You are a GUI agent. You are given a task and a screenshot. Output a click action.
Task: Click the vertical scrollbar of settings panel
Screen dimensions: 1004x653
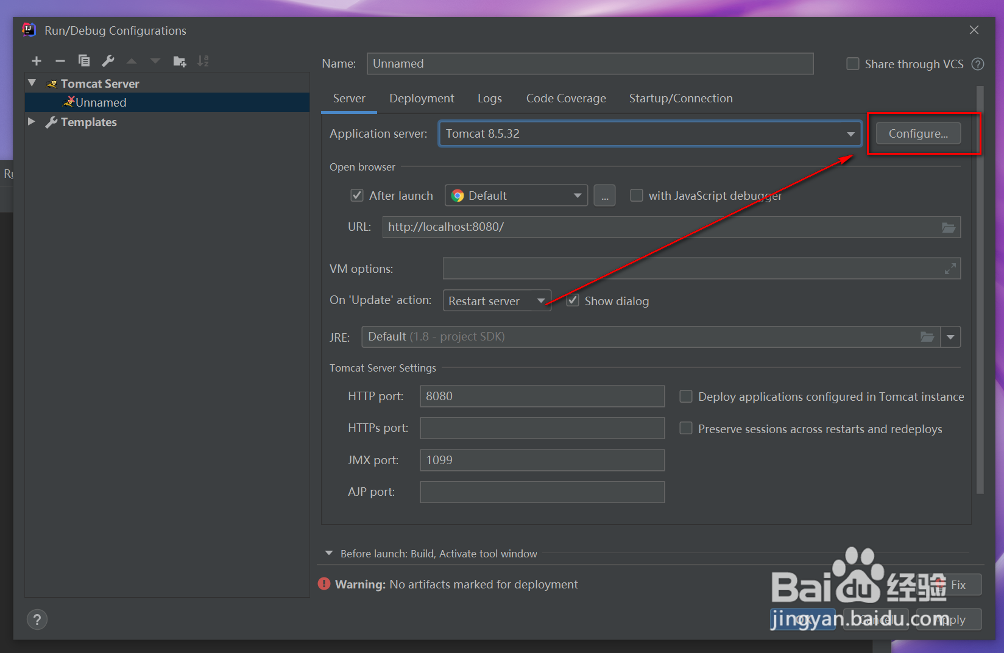[x=980, y=290]
